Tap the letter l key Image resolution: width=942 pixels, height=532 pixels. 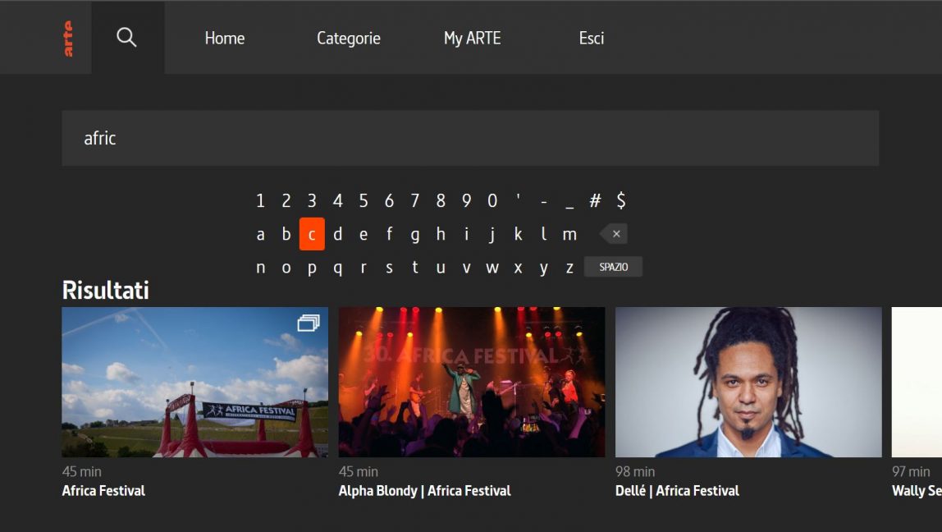pyautogui.click(x=544, y=234)
